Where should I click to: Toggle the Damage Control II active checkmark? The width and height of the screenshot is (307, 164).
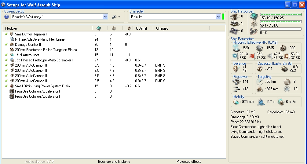[6, 45]
